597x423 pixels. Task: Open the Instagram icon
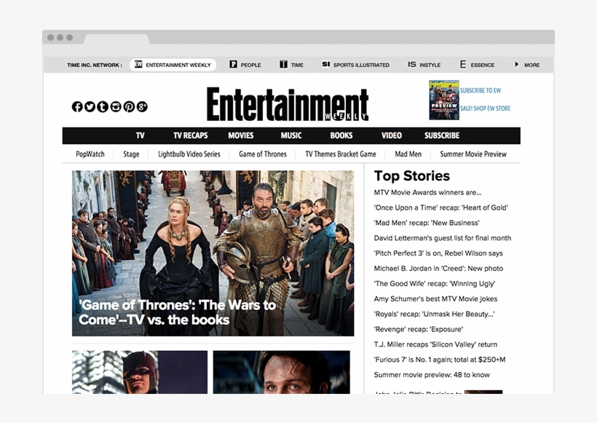point(116,106)
